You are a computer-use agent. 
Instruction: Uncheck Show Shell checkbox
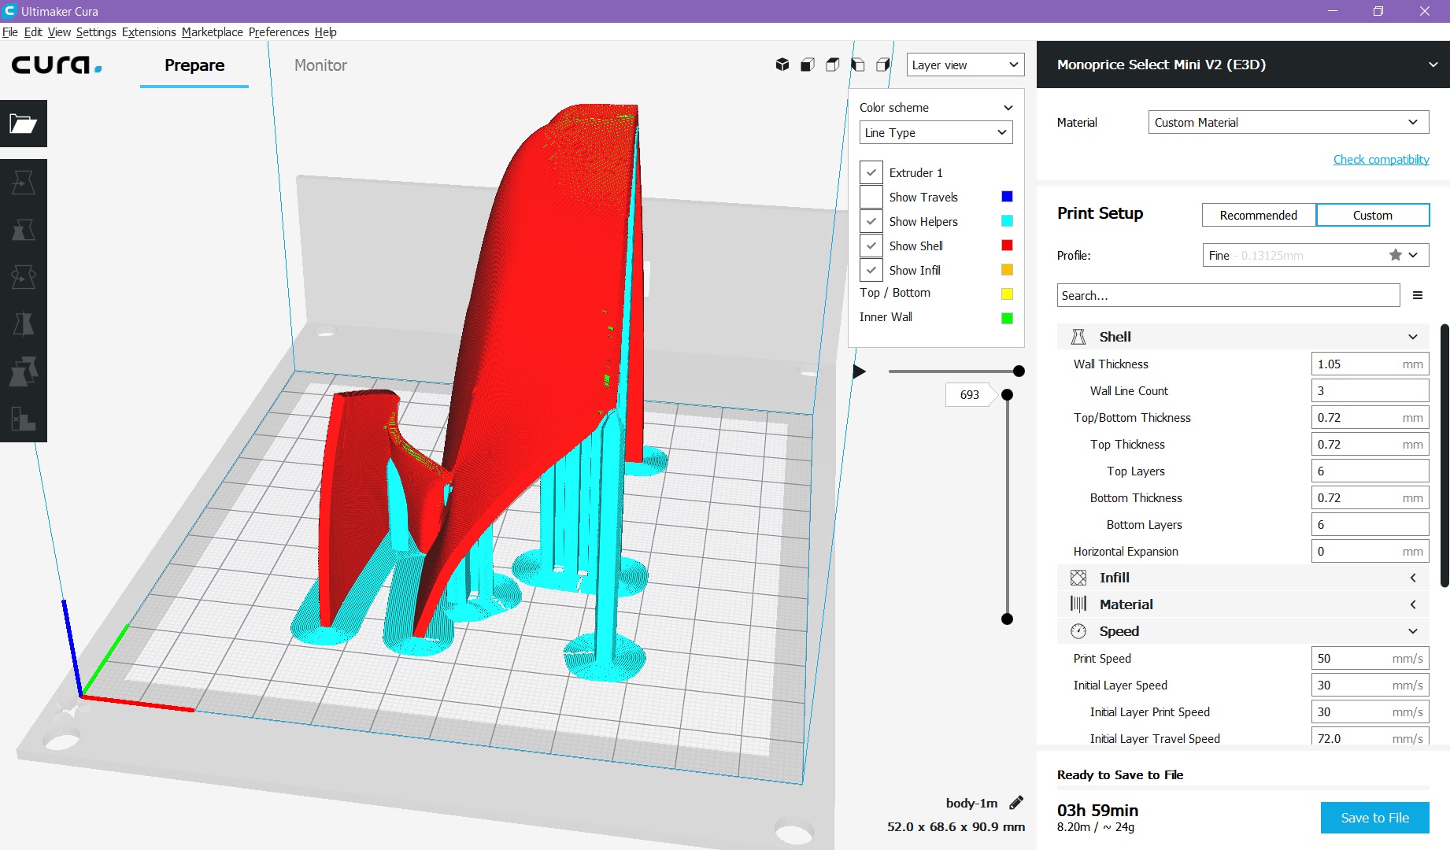(871, 246)
